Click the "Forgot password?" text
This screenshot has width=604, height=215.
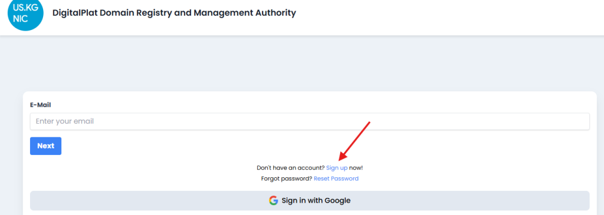(x=287, y=178)
